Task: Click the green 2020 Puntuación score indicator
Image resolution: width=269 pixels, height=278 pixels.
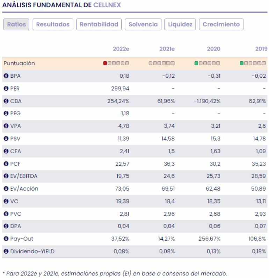Action: [x=196, y=63]
